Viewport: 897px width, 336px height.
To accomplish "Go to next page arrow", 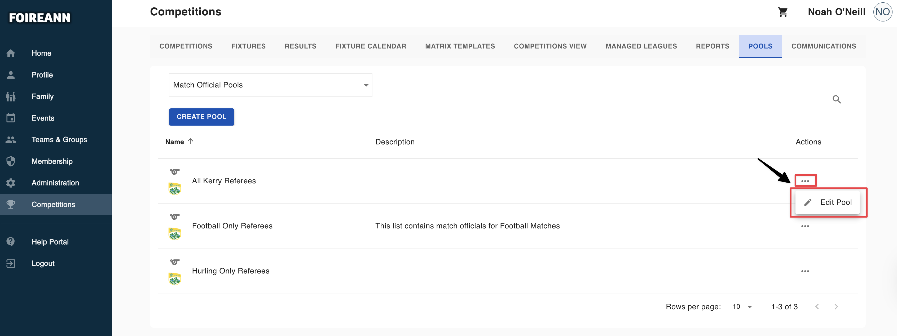I will tap(836, 306).
